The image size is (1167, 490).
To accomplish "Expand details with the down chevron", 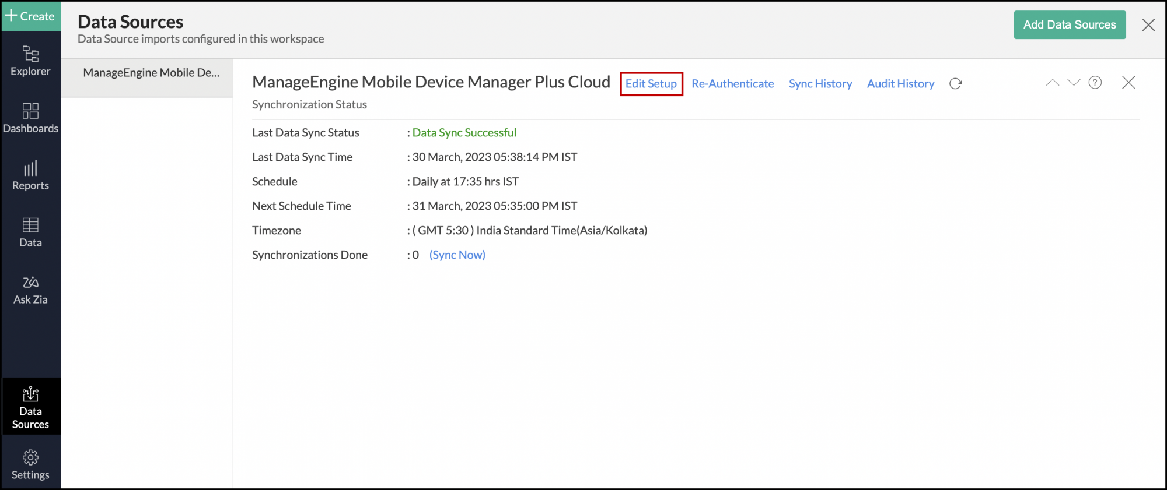I will pyautogui.click(x=1074, y=83).
